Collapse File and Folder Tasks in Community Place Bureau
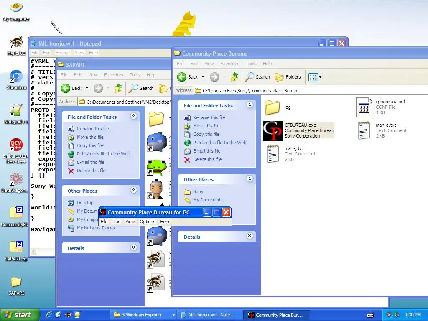The height and width of the screenshot is (321, 428). click(x=250, y=105)
